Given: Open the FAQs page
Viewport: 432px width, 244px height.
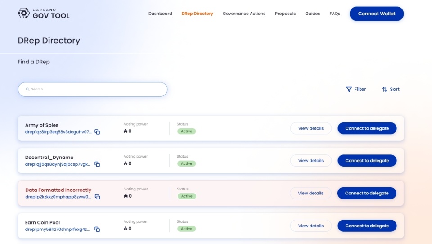Looking at the screenshot, I should 335,14.
